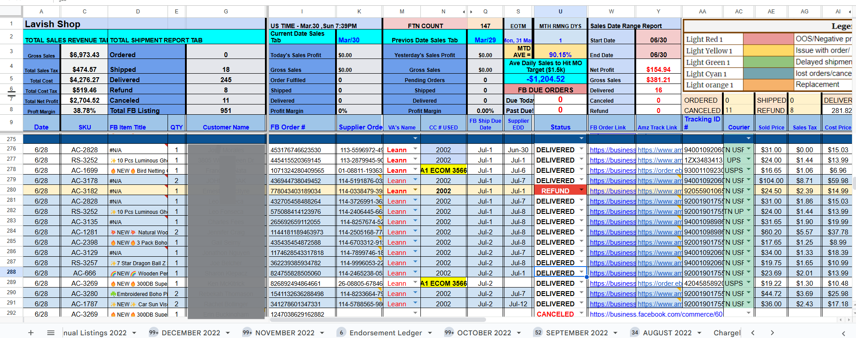856x338 pixels.
Task: Switch to OCTOBER 2022 sheet tab
Action: point(484,333)
